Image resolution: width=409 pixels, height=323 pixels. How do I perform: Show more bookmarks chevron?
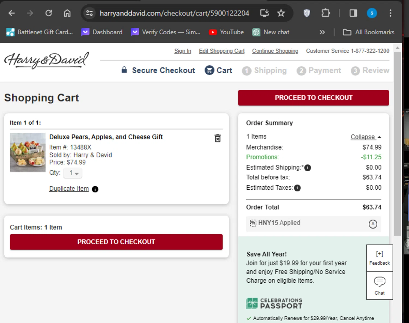tap(322, 32)
